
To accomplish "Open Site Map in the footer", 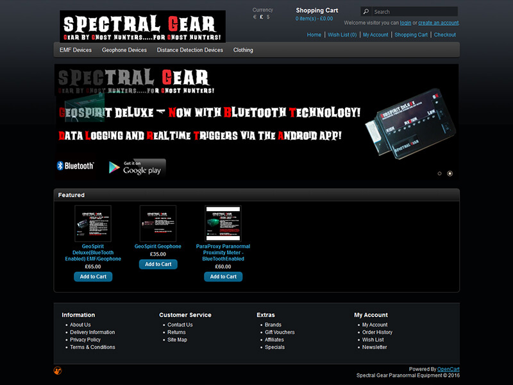I will pos(178,340).
